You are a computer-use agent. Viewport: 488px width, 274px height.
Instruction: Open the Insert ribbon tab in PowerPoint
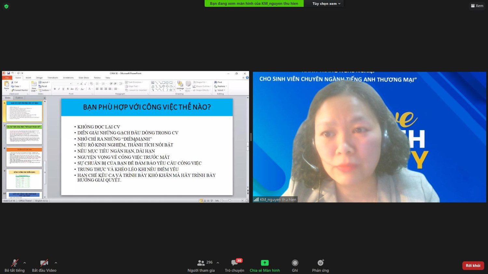(28, 78)
